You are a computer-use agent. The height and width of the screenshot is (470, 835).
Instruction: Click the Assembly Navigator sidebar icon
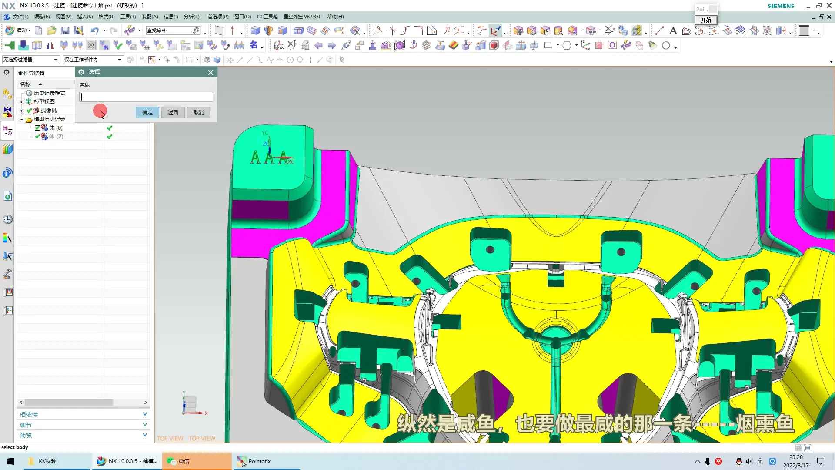[8, 94]
